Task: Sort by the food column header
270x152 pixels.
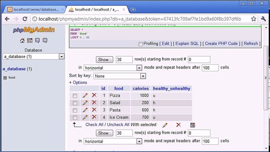Action: 119,89
